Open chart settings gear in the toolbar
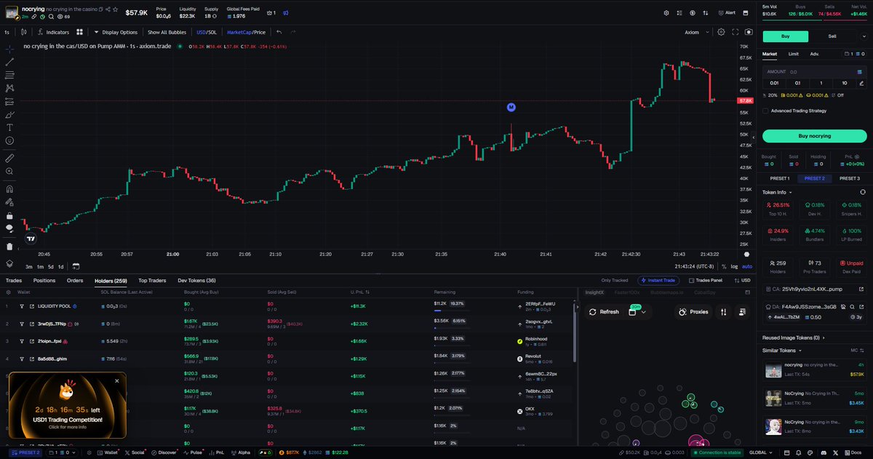Viewport: 873px width, 459px height. pos(721,32)
